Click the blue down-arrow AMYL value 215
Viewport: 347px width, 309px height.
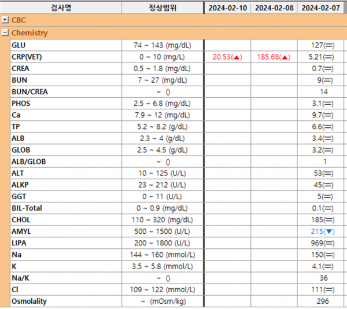click(323, 231)
